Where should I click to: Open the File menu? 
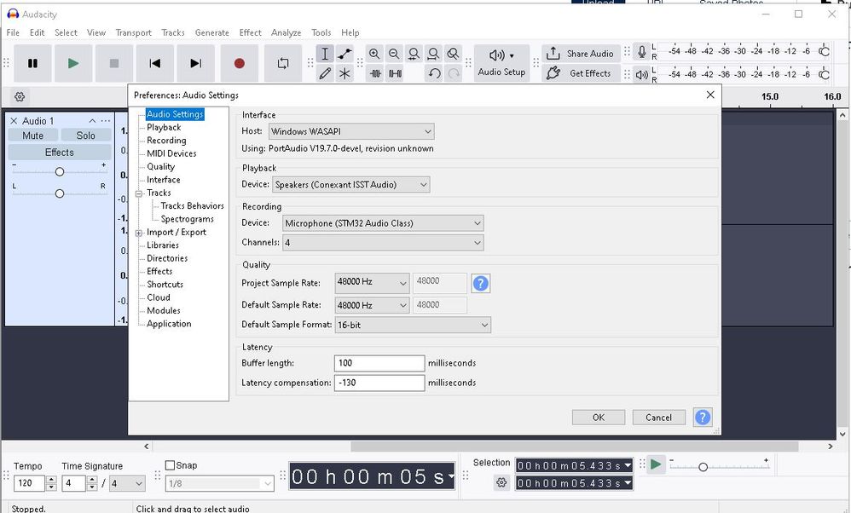(13, 32)
